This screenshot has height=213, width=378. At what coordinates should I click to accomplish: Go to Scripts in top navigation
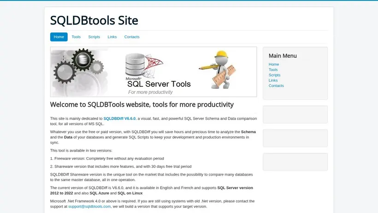coord(94,37)
